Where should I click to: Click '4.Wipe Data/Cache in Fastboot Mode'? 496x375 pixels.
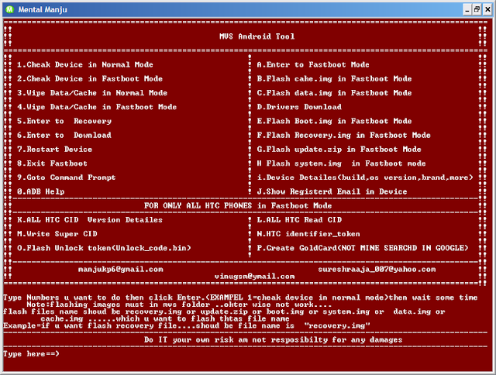tap(97, 107)
